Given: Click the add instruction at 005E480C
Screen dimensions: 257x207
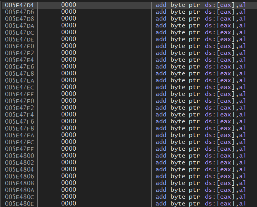Looking at the screenshot, I should click(201, 197).
